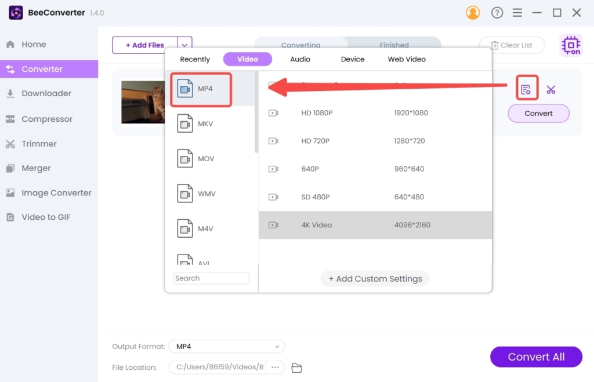Open the user account icon
The height and width of the screenshot is (382, 594).
(x=473, y=12)
